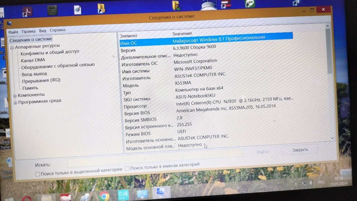Viewport: 357px width, 201px height.
Task: Click the vertical scrollbar thumb
Action: pyautogui.click(x=329, y=51)
